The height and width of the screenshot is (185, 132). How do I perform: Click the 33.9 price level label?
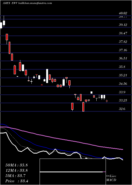click(122, 92)
